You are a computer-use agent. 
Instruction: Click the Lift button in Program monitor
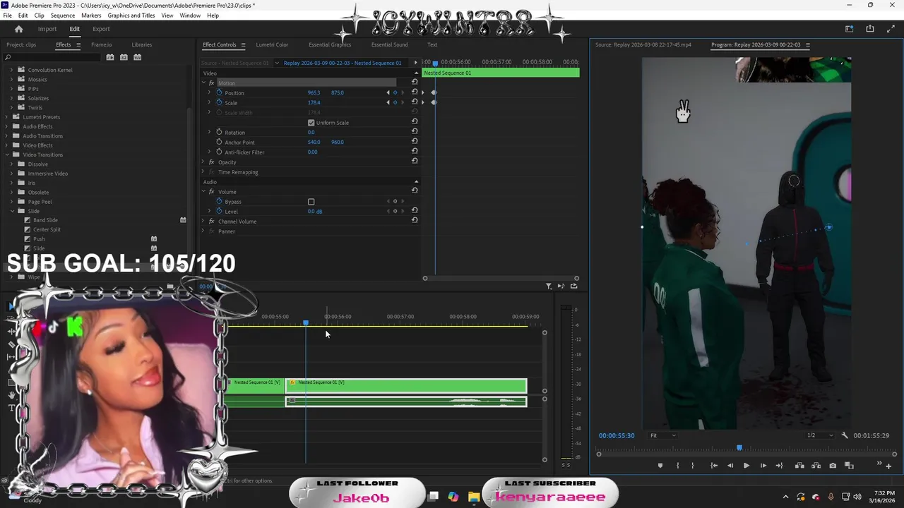(799, 466)
